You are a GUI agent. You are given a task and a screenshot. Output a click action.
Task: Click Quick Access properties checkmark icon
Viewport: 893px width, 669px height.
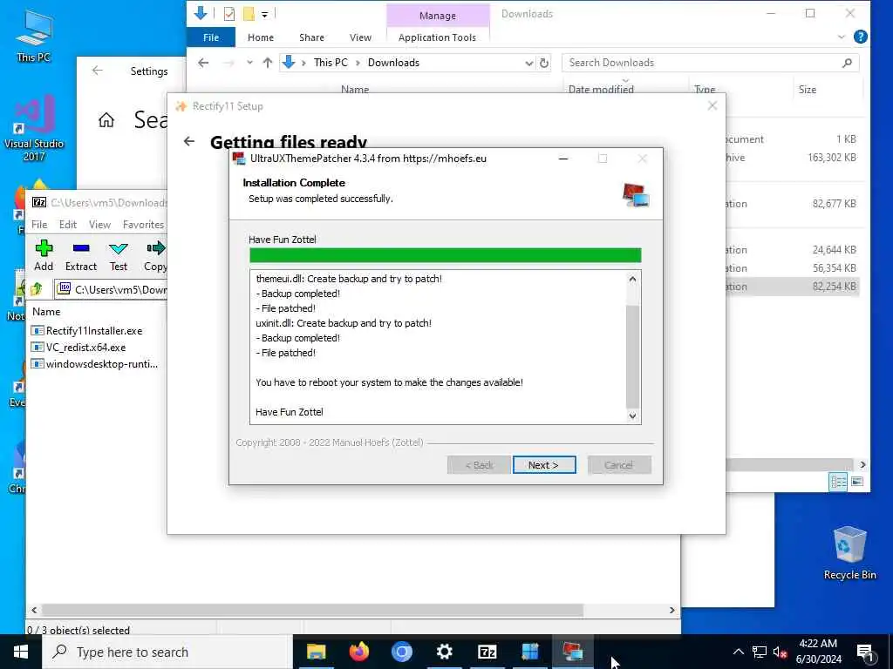[229, 14]
